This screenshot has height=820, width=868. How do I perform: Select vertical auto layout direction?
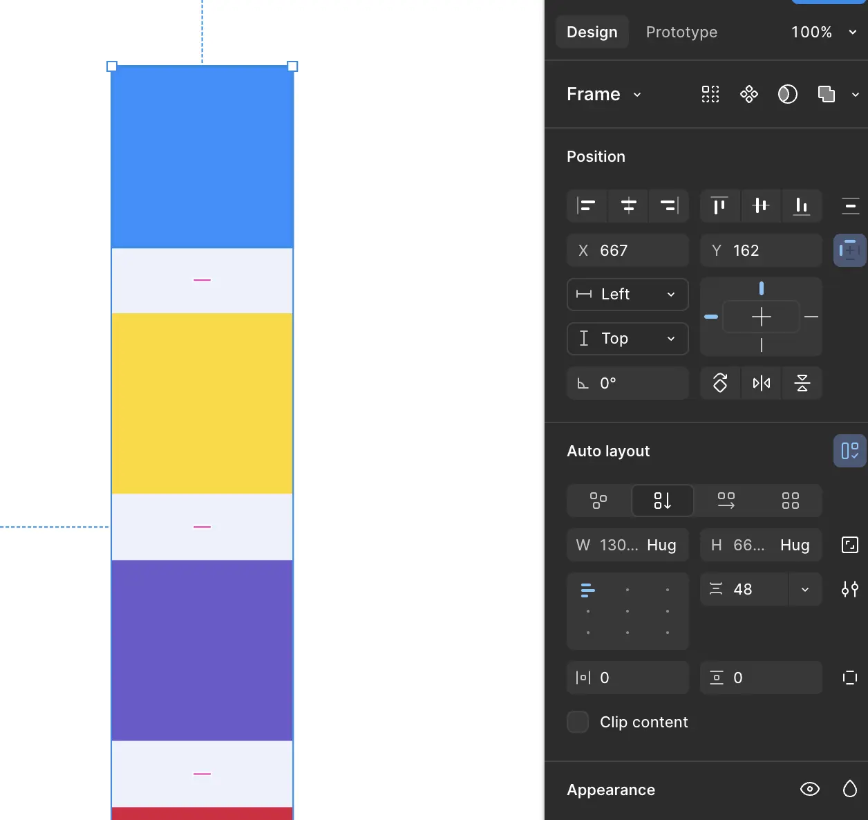[662, 501]
